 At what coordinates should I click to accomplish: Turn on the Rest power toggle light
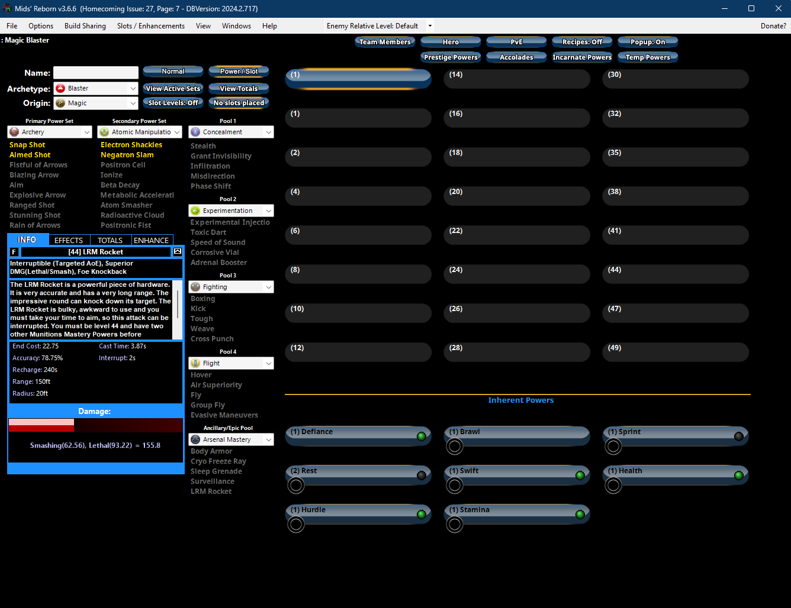coord(422,476)
